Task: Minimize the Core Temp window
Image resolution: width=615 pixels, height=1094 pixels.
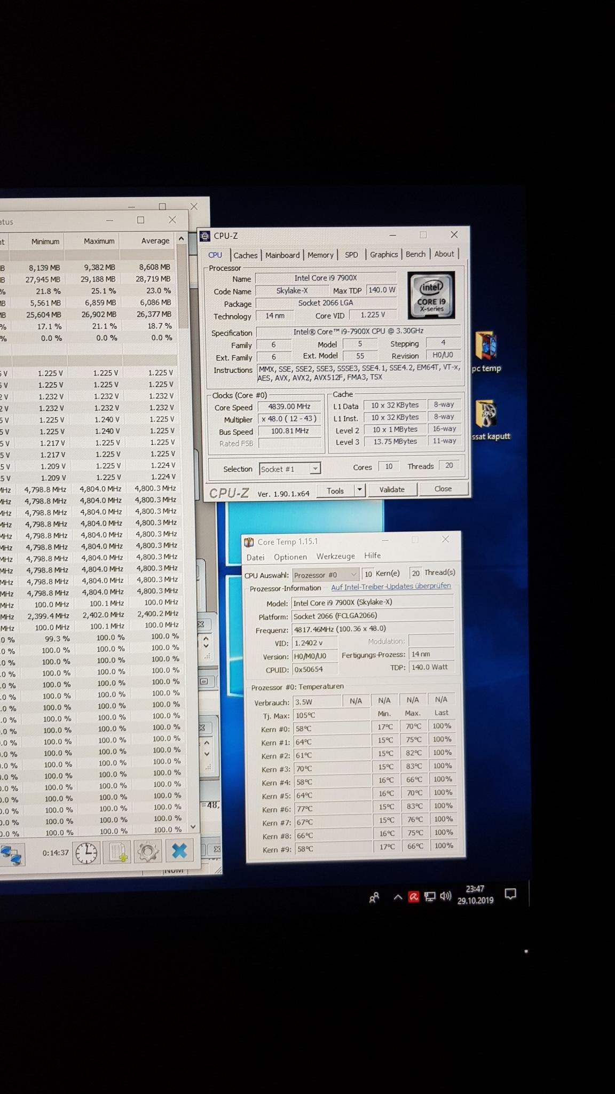Action: [x=385, y=541]
